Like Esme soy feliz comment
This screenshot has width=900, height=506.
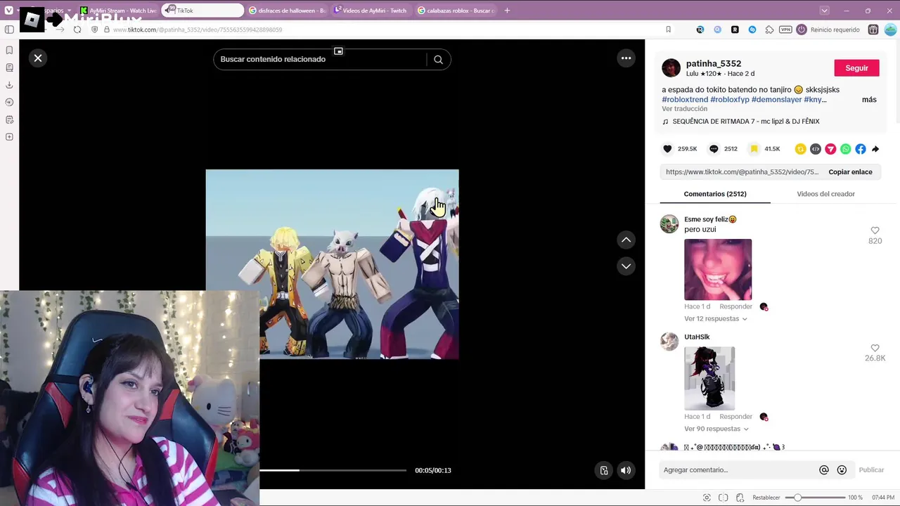coord(875,231)
